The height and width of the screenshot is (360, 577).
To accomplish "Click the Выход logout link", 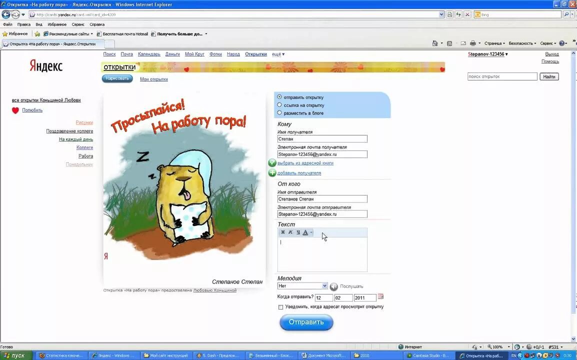I will (552, 54).
